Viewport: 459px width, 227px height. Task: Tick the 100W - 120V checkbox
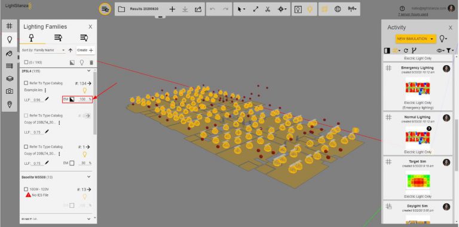[x=26, y=189]
